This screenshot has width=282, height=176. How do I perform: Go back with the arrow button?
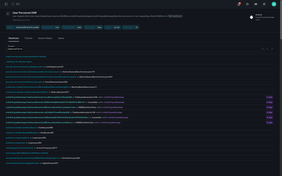point(8,14)
